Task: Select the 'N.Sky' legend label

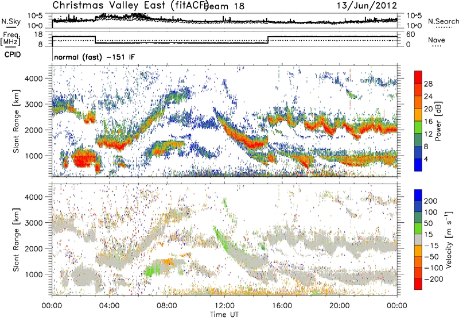Action: [x=11, y=21]
